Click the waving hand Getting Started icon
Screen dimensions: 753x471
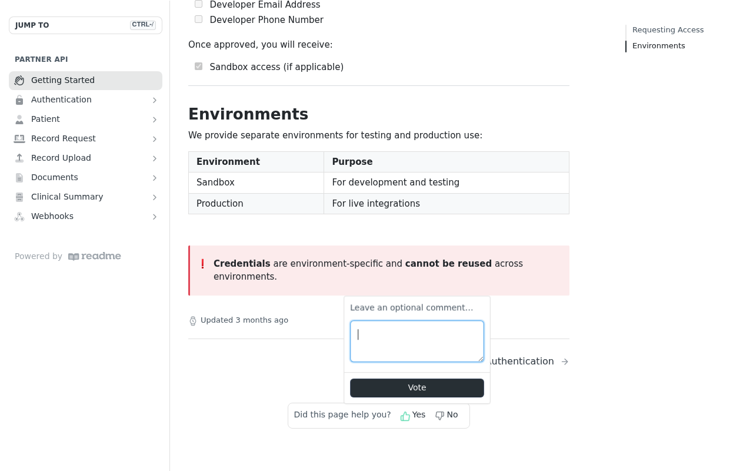click(x=19, y=81)
